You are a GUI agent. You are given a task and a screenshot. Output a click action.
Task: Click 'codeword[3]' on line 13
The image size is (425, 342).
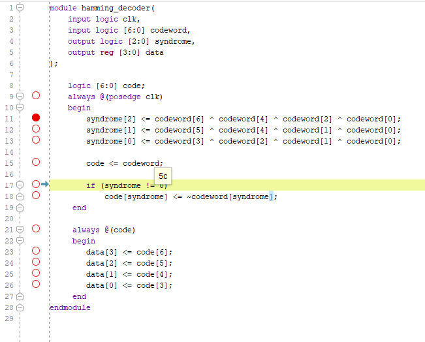click(x=180, y=142)
